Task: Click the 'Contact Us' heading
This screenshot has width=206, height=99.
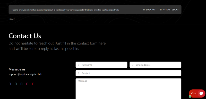Action: click(25, 36)
